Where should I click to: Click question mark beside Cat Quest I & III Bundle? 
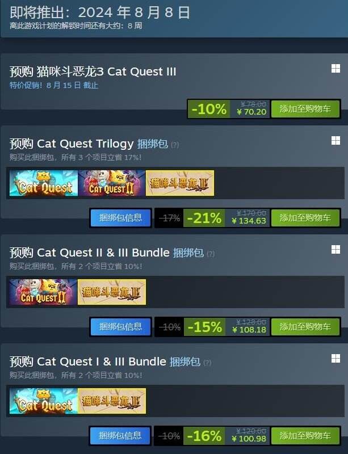coord(207,363)
